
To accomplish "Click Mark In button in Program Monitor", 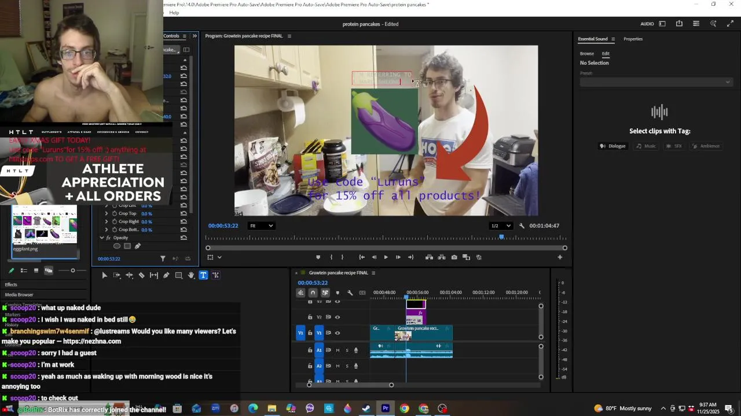I will click(x=331, y=257).
